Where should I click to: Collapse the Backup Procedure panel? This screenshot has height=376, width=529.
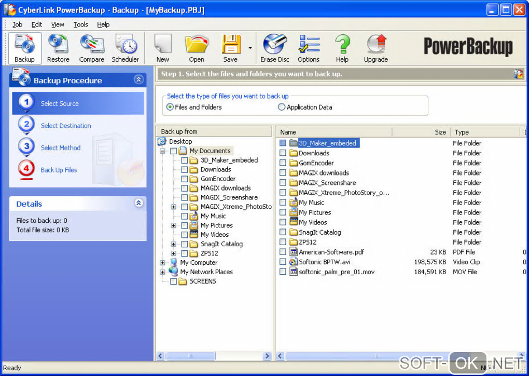pos(138,79)
